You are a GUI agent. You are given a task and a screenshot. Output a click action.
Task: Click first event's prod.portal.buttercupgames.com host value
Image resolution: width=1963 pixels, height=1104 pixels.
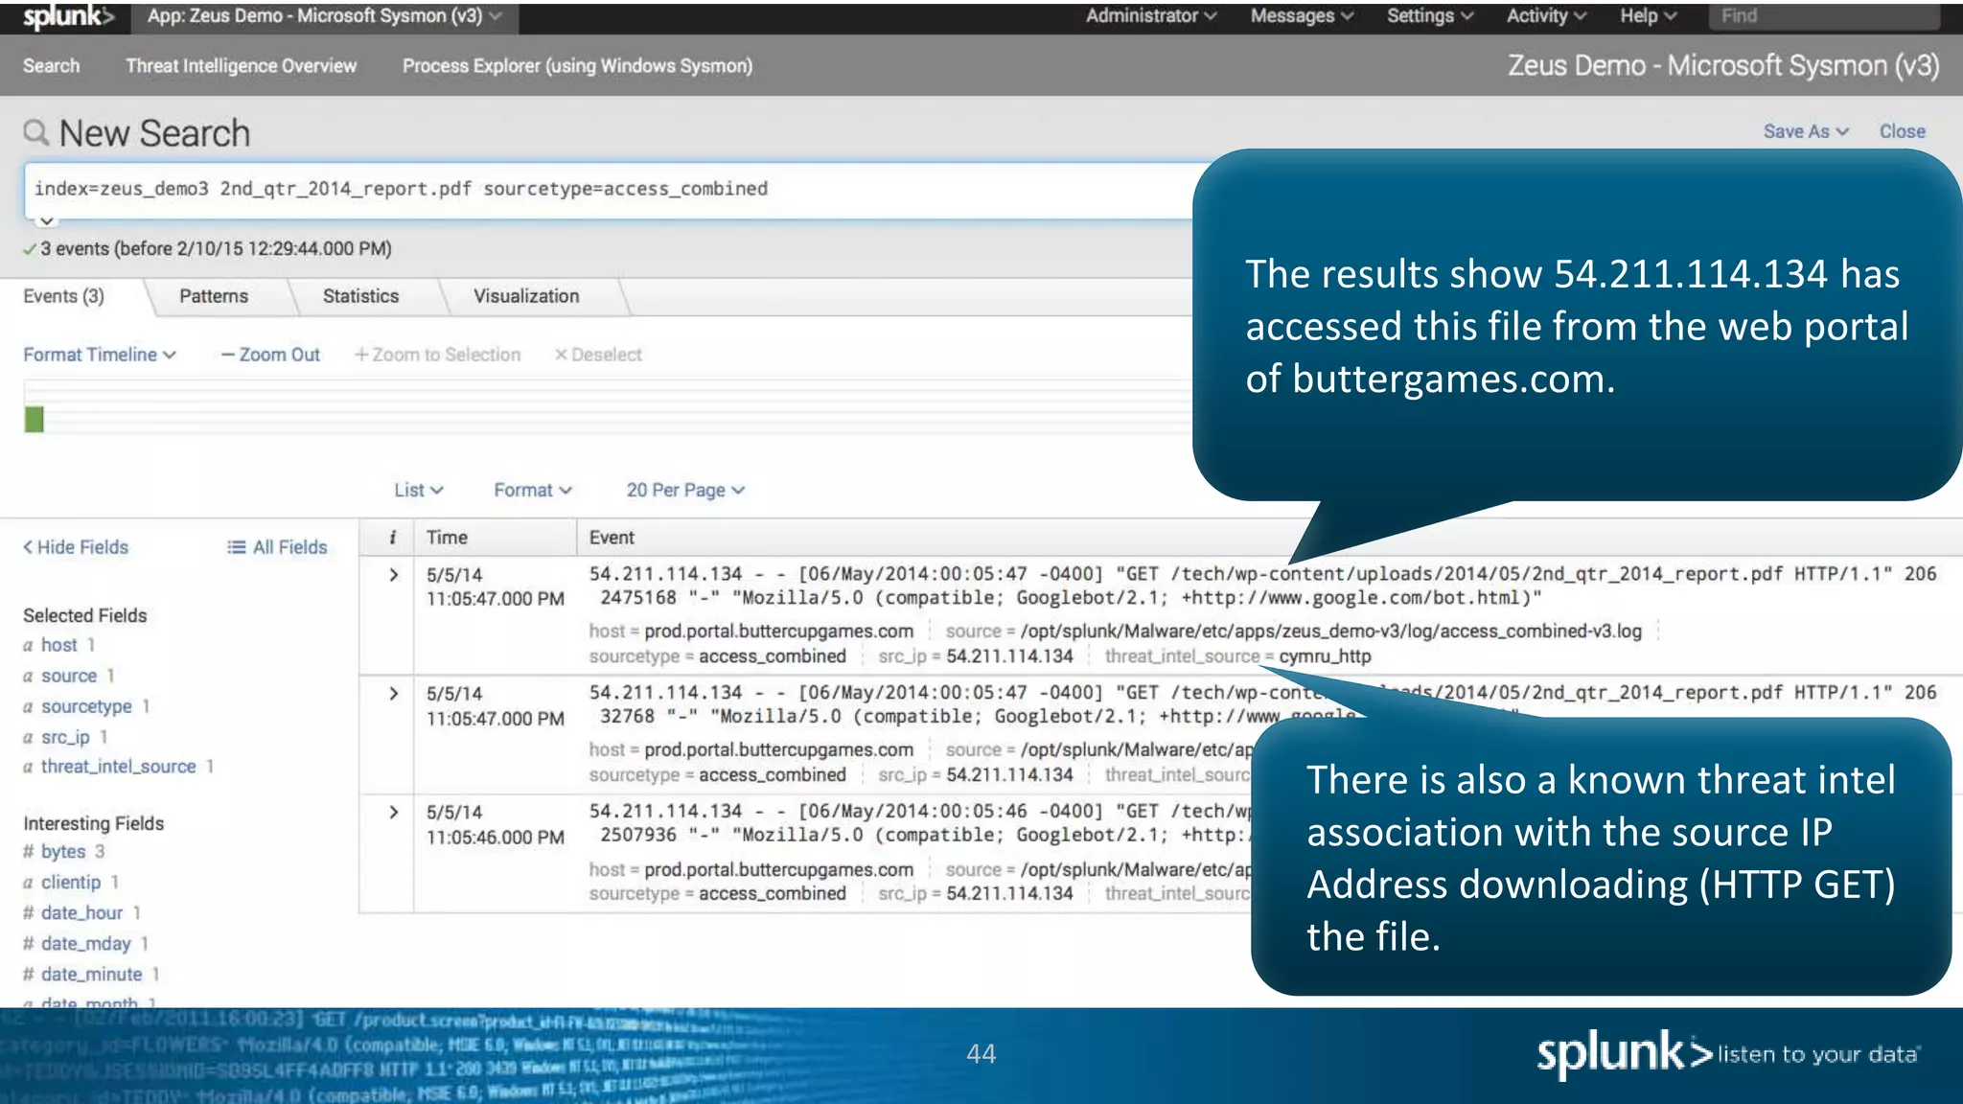coord(778,632)
